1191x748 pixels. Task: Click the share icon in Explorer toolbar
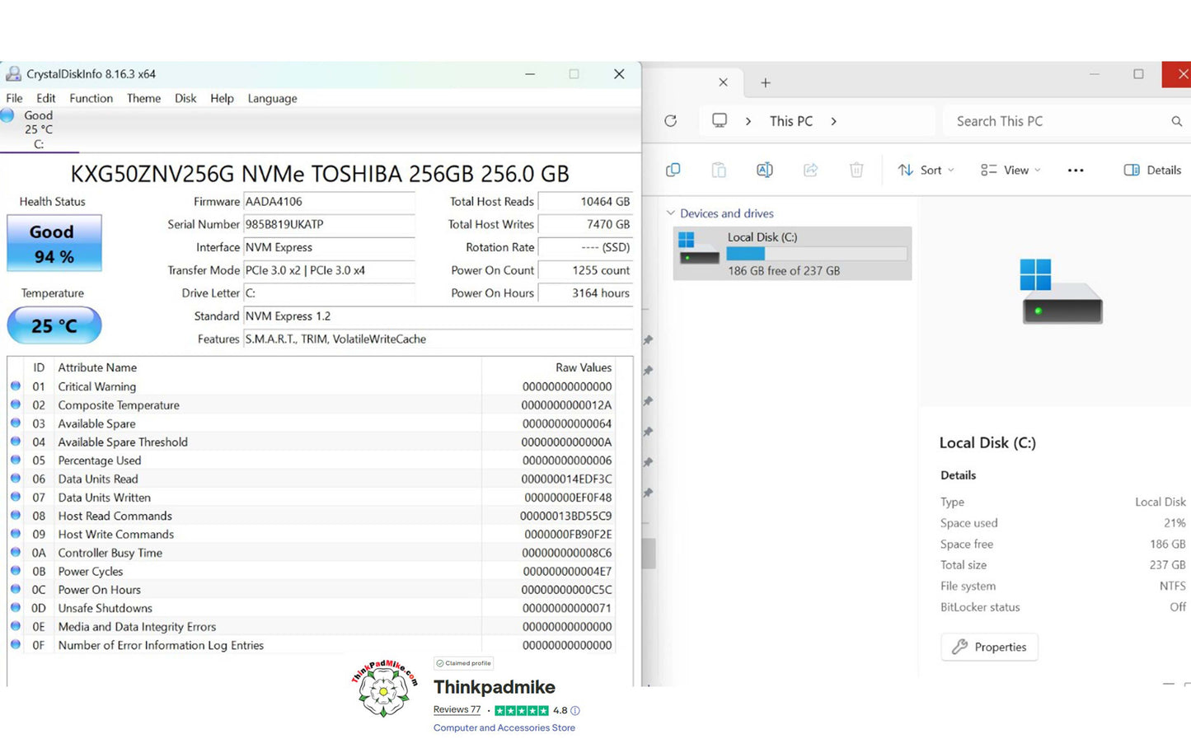[810, 170]
